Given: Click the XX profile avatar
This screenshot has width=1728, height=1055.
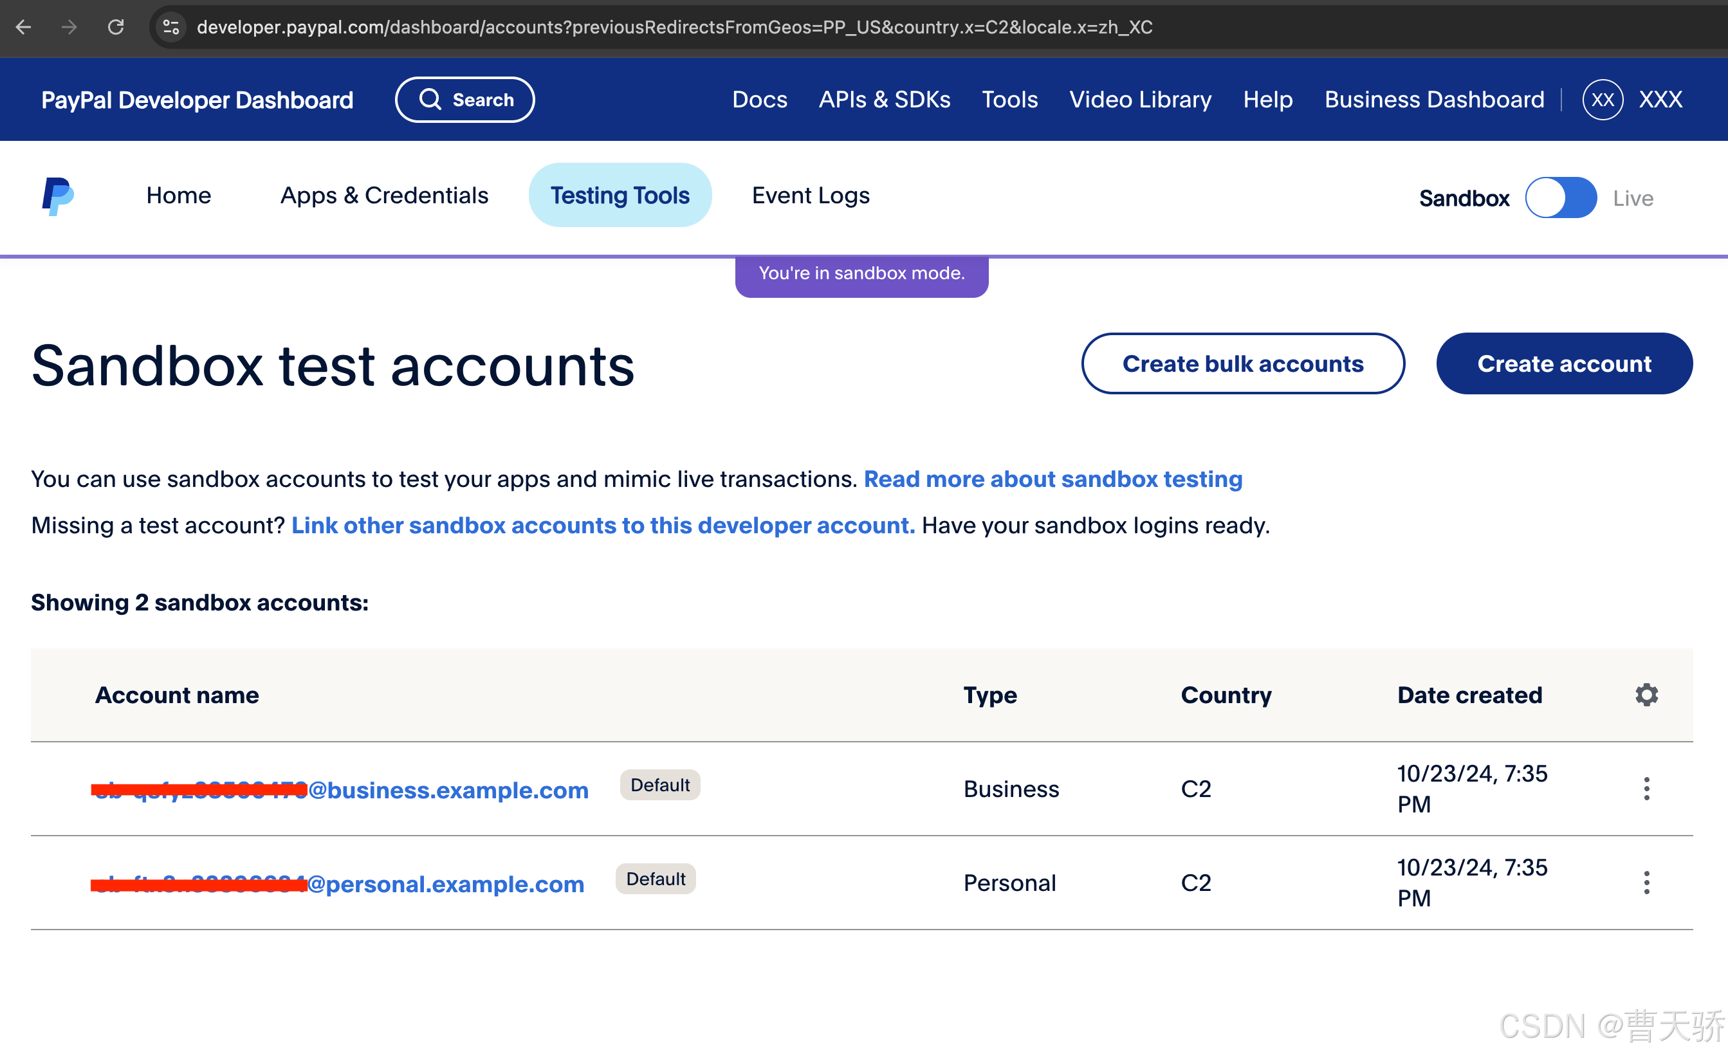Looking at the screenshot, I should [x=1603, y=100].
